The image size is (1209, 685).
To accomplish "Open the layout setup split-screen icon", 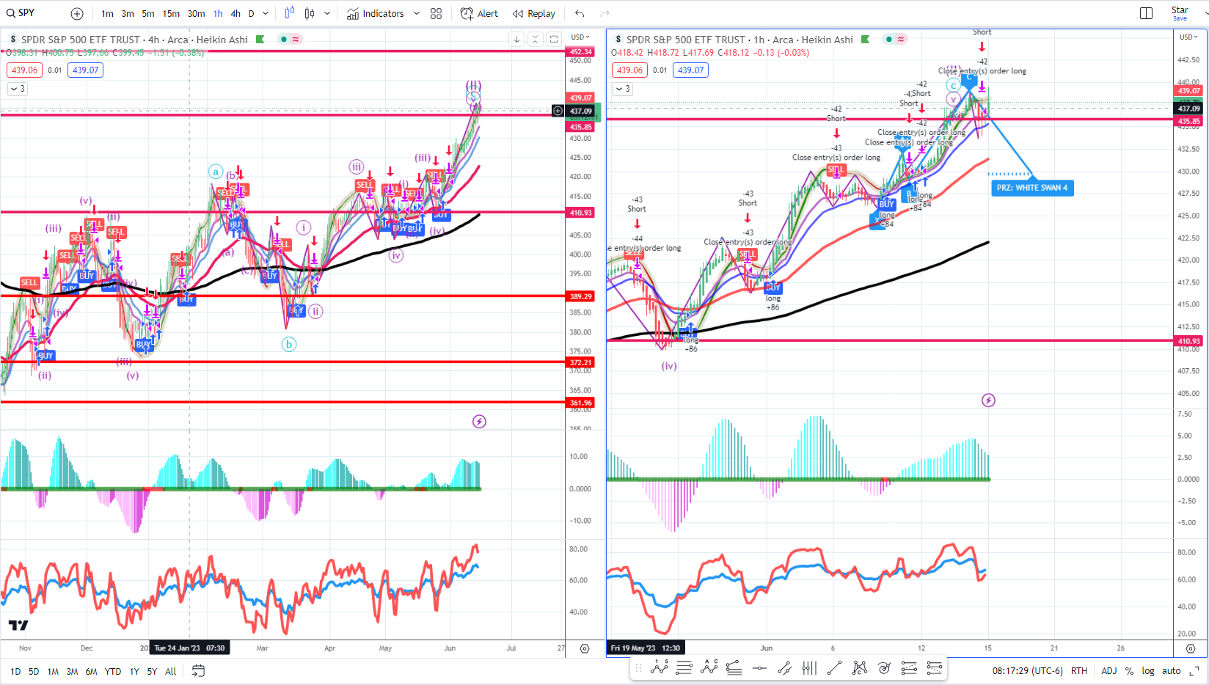I will click(x=1147, y=13).
